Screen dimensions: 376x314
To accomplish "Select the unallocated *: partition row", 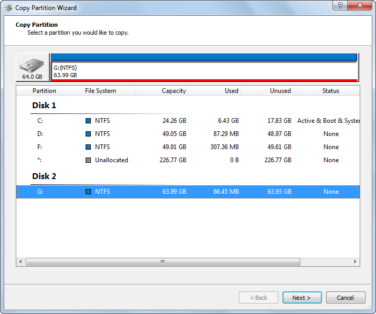I will coord(188,160).
